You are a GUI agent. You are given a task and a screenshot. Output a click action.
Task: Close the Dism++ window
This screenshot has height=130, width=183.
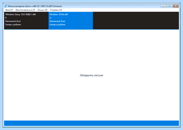(x=176, y=6)
